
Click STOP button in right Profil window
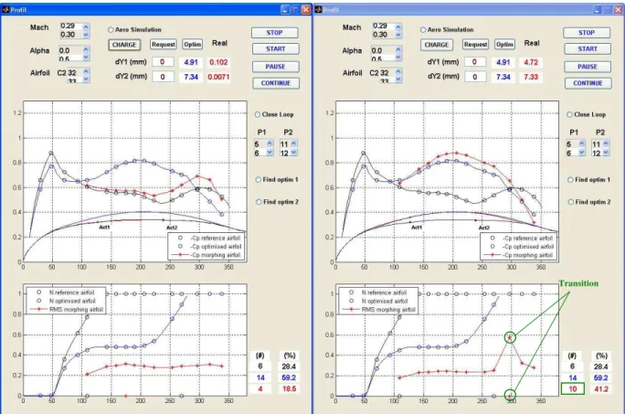click(x=587, y=33)
